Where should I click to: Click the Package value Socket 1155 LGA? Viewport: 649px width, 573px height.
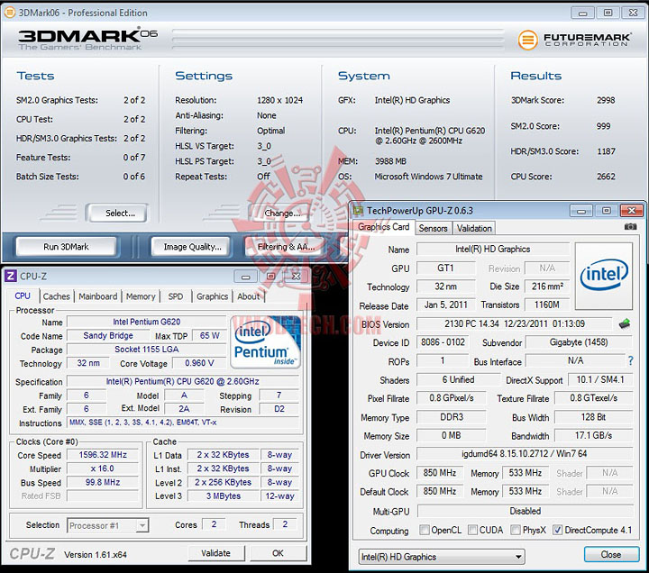click(x=147, y=350)
